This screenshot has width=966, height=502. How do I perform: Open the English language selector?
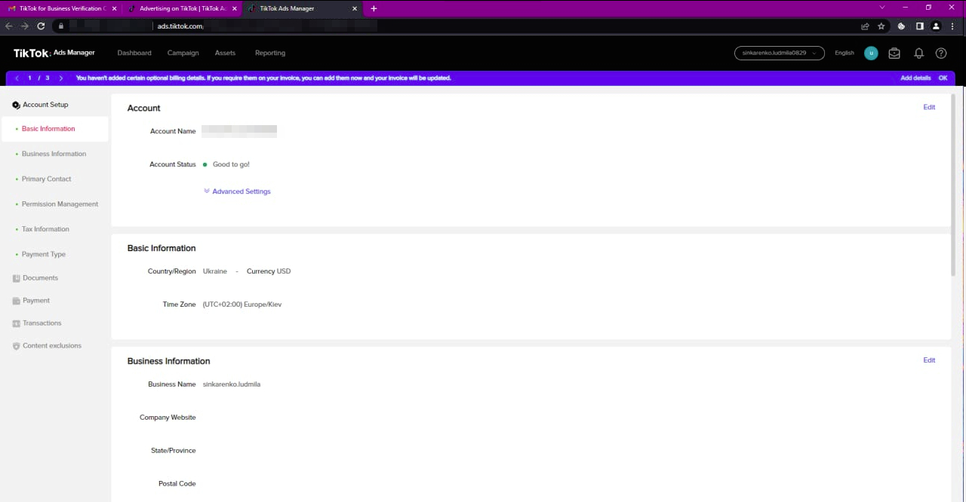[x=844, y=54]
